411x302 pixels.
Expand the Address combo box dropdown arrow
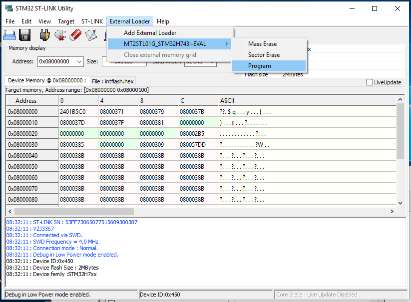[79, 61]
